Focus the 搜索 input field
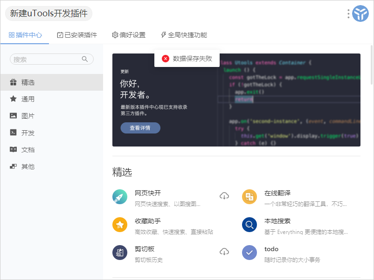 51,59
